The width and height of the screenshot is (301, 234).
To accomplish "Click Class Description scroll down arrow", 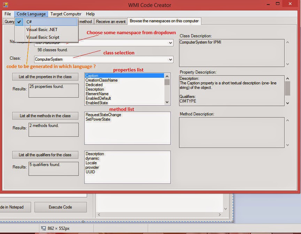I will [287, 64].
